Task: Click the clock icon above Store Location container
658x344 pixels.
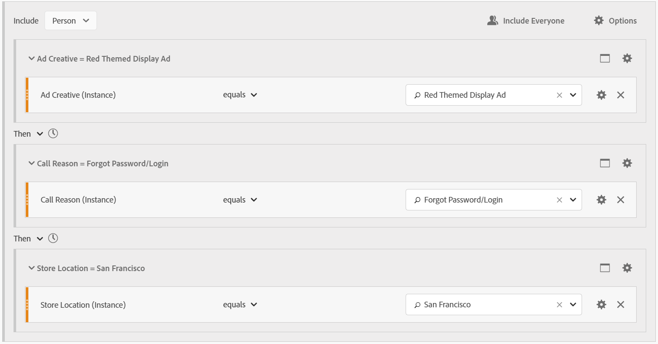Action: [53, 238]
